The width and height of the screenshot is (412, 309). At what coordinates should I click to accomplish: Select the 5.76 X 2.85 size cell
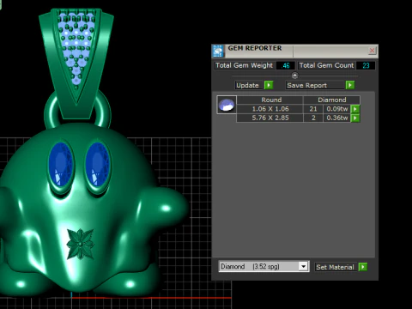pos(270,118)
